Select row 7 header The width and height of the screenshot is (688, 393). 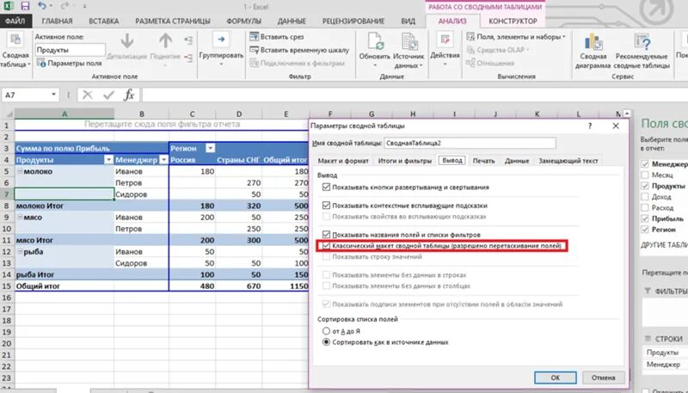pos(7,194)
